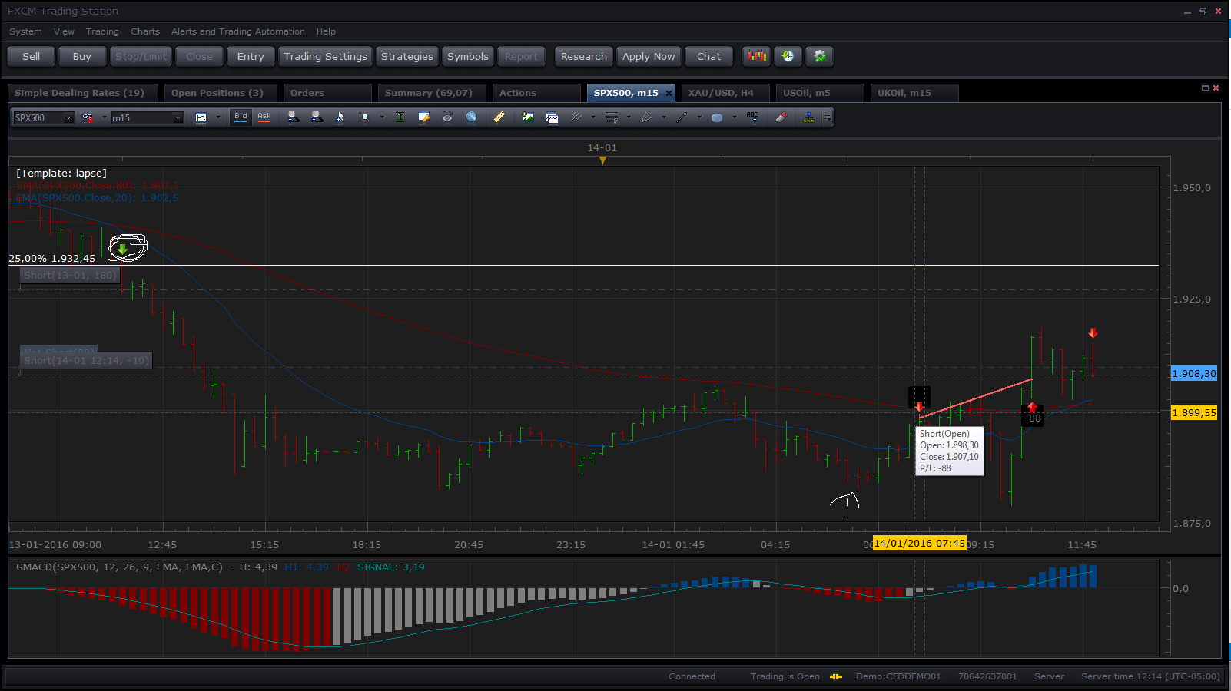Expand the ellipse shape dropdown arrow
This screenshot has height=691, width=1231.
pyautogui.click(x=735, y=117)
